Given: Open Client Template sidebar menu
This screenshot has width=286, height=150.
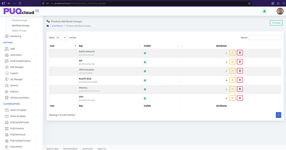Looking at the screenshot, I should [21, 116].
